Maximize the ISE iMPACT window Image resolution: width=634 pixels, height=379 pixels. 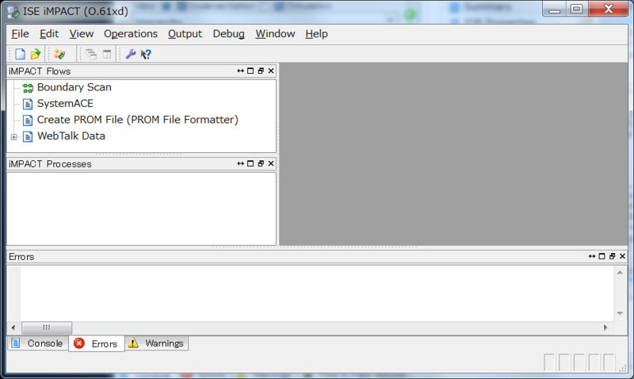577,9
